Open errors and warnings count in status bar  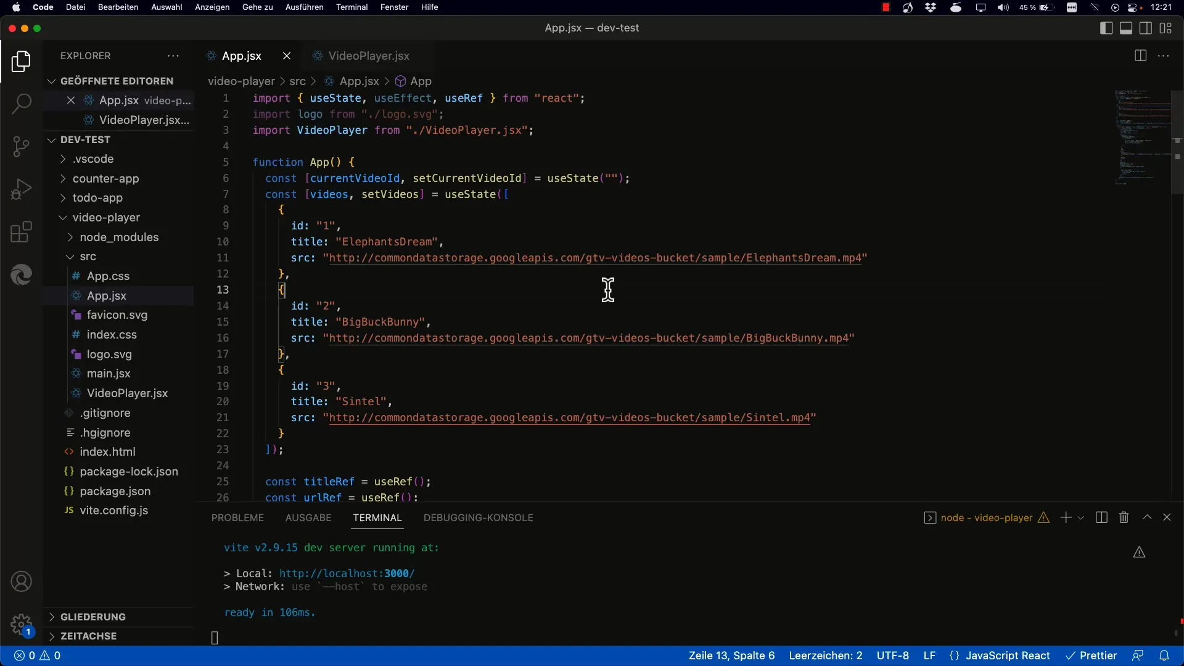tap(38, 656)
